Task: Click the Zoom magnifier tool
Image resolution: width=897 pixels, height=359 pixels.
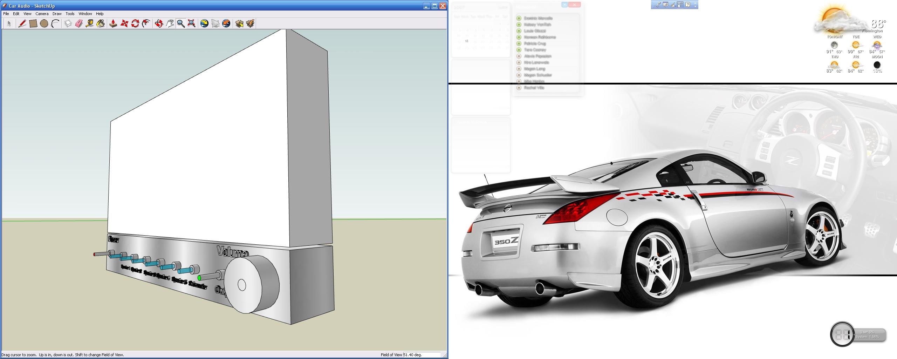Action: click(180, 23)
